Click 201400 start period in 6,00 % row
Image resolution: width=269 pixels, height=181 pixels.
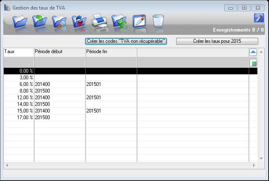coord(42,84)
